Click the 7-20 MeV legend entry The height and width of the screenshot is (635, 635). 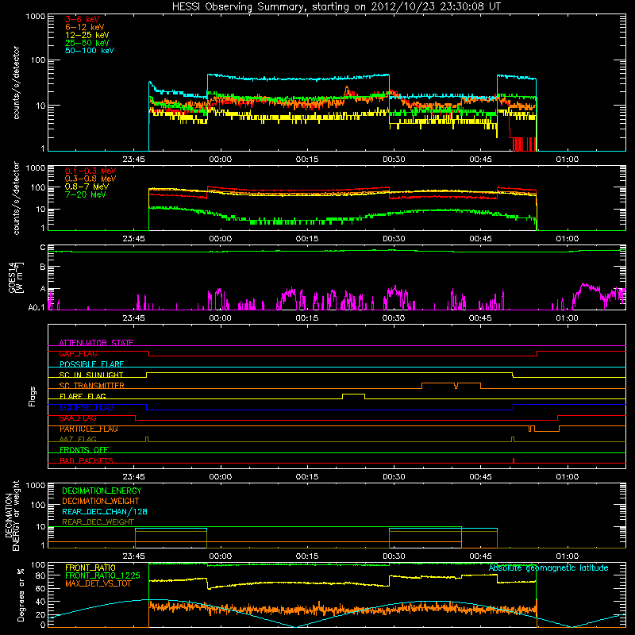pyautogui.click(x=86, y=194)
